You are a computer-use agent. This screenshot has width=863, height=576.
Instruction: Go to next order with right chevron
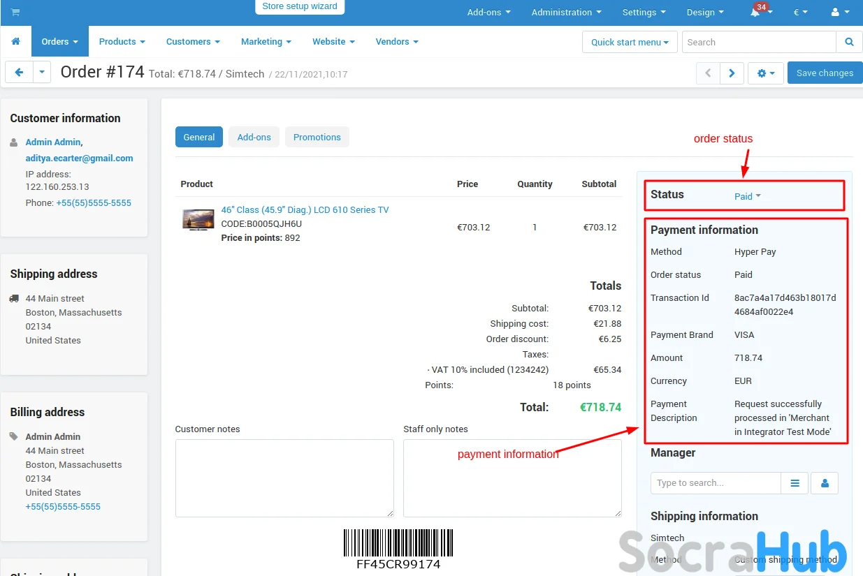point(732,73)
